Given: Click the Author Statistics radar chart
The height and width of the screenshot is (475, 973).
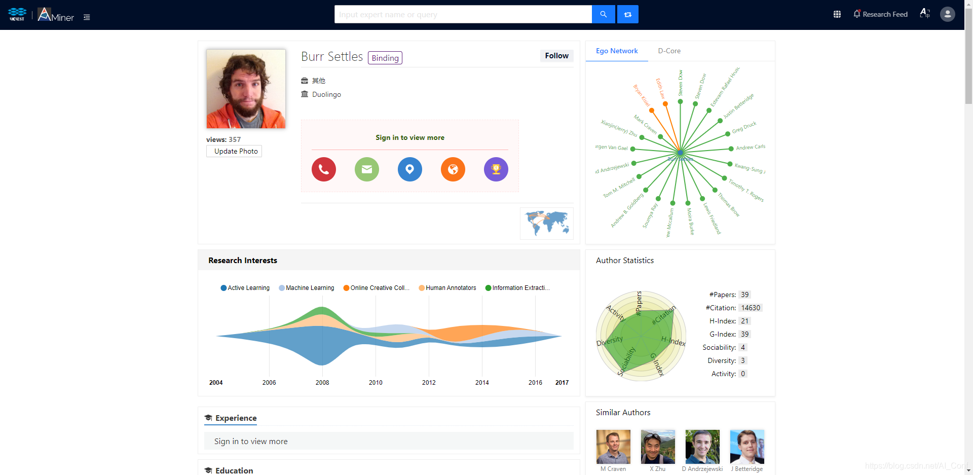Looking at the screenshot, I should point(641,336).
